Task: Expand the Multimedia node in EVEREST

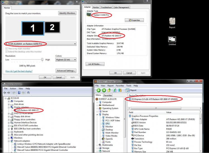Action: tap(97, 145)
